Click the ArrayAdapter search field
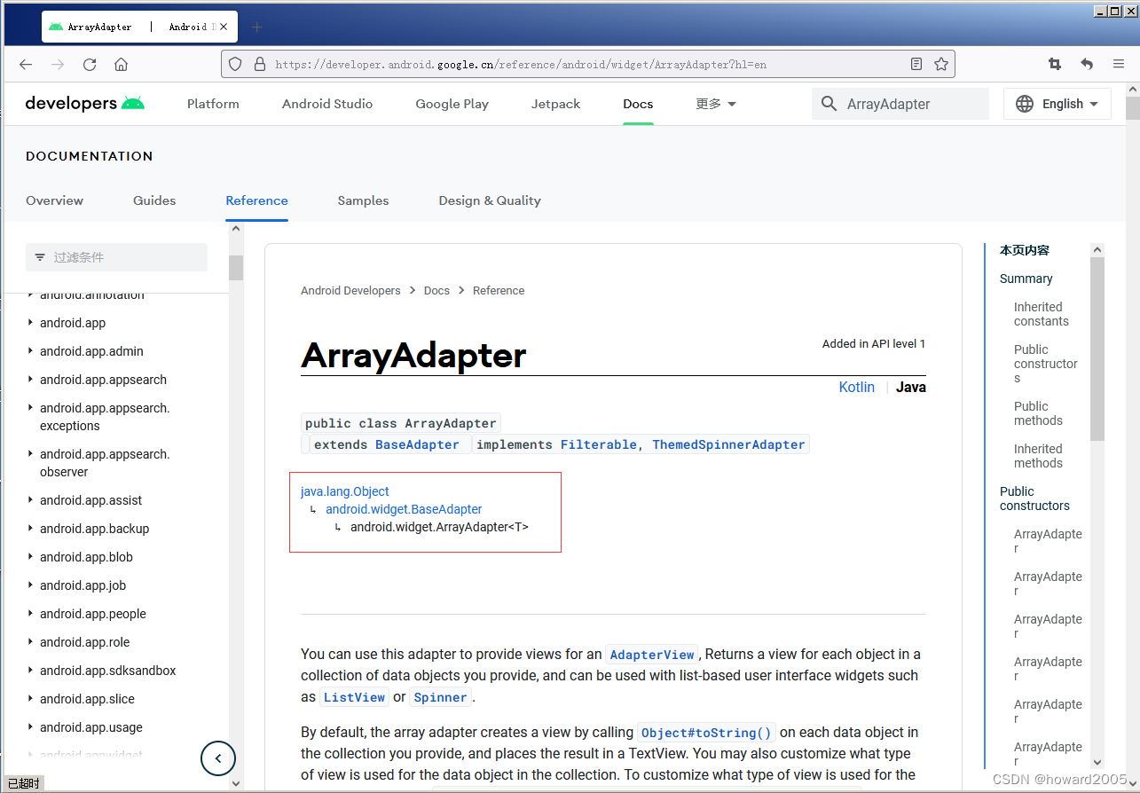This screenshot has height=793, width=1140. click(900, 104)
